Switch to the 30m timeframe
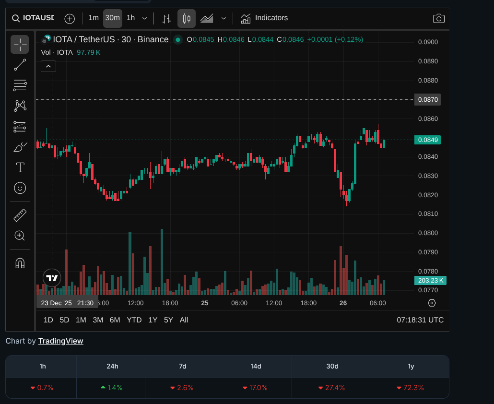Viewport: 494px width, 404px height. (113, 18)
